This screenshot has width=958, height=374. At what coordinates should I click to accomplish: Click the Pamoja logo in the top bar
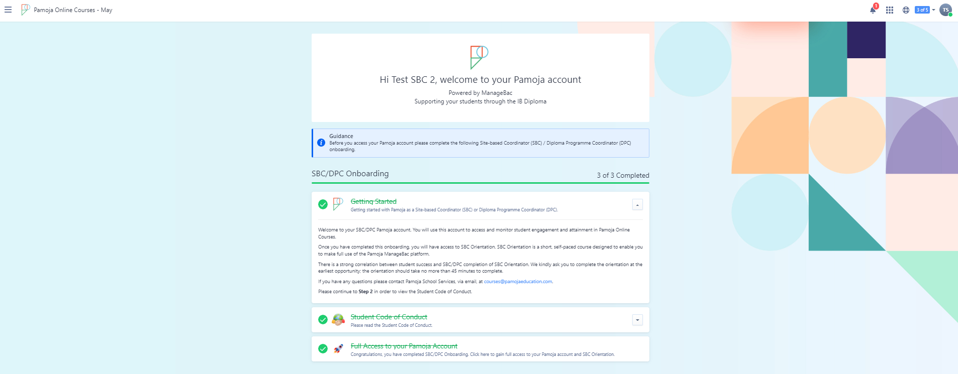[x=25, y=10]
